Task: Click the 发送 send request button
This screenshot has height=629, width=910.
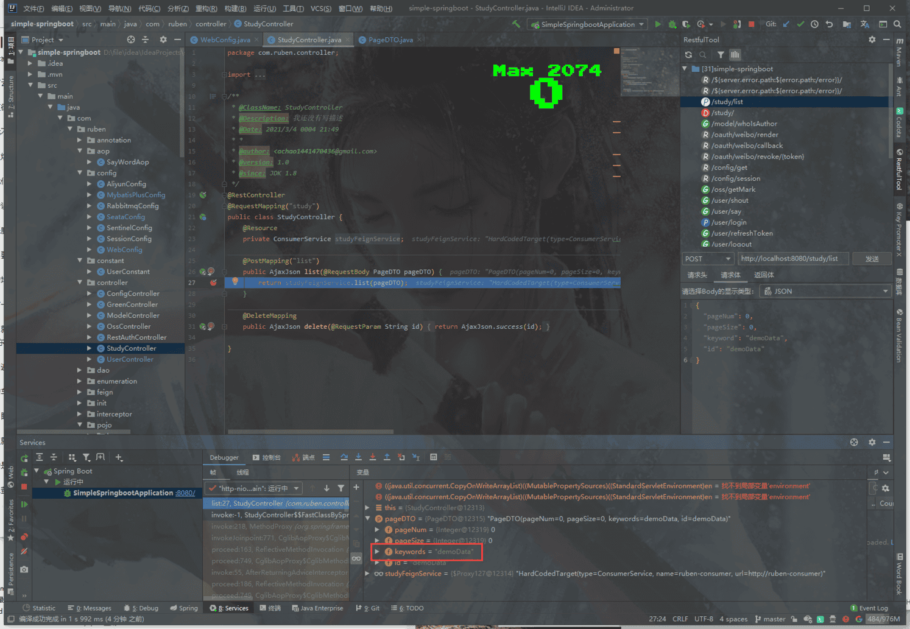Action: 872,259
